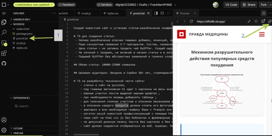Click the Fork button
Viewport: 272px width, 136px height.
(x=263, y=5)
